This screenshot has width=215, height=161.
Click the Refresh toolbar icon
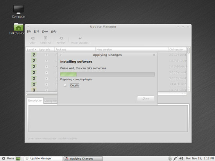pos(61,38)
